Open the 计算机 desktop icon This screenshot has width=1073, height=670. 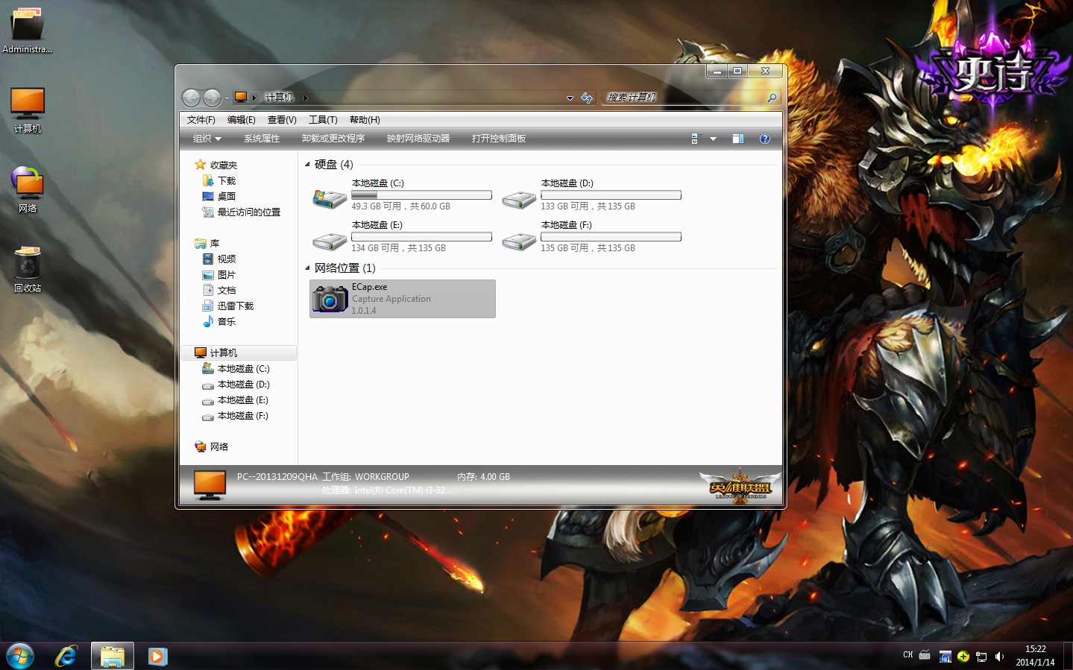click(28, 110)
